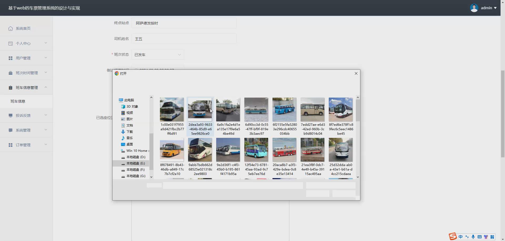Select 本地磁盘 (G:) drive
Viewport: 505px width, 241px height.
(133, 176)
